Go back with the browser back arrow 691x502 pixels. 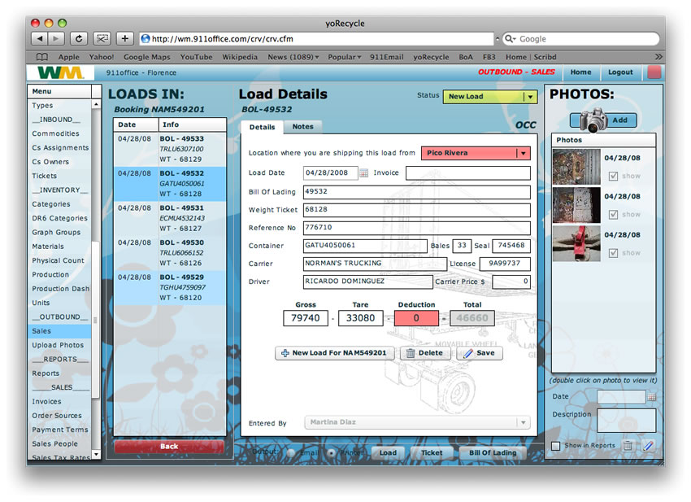tap(40, 39)
